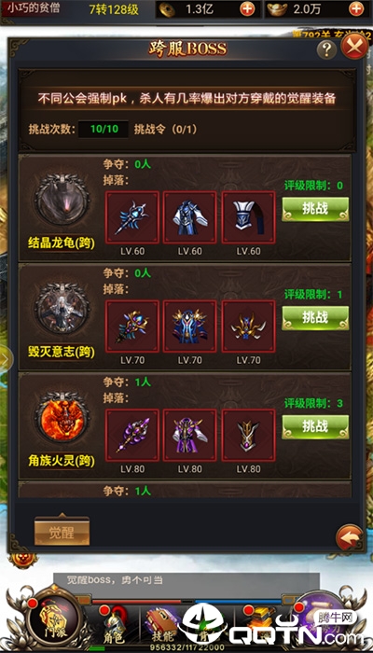Go back with the orange arrow button

click(350, 537)
